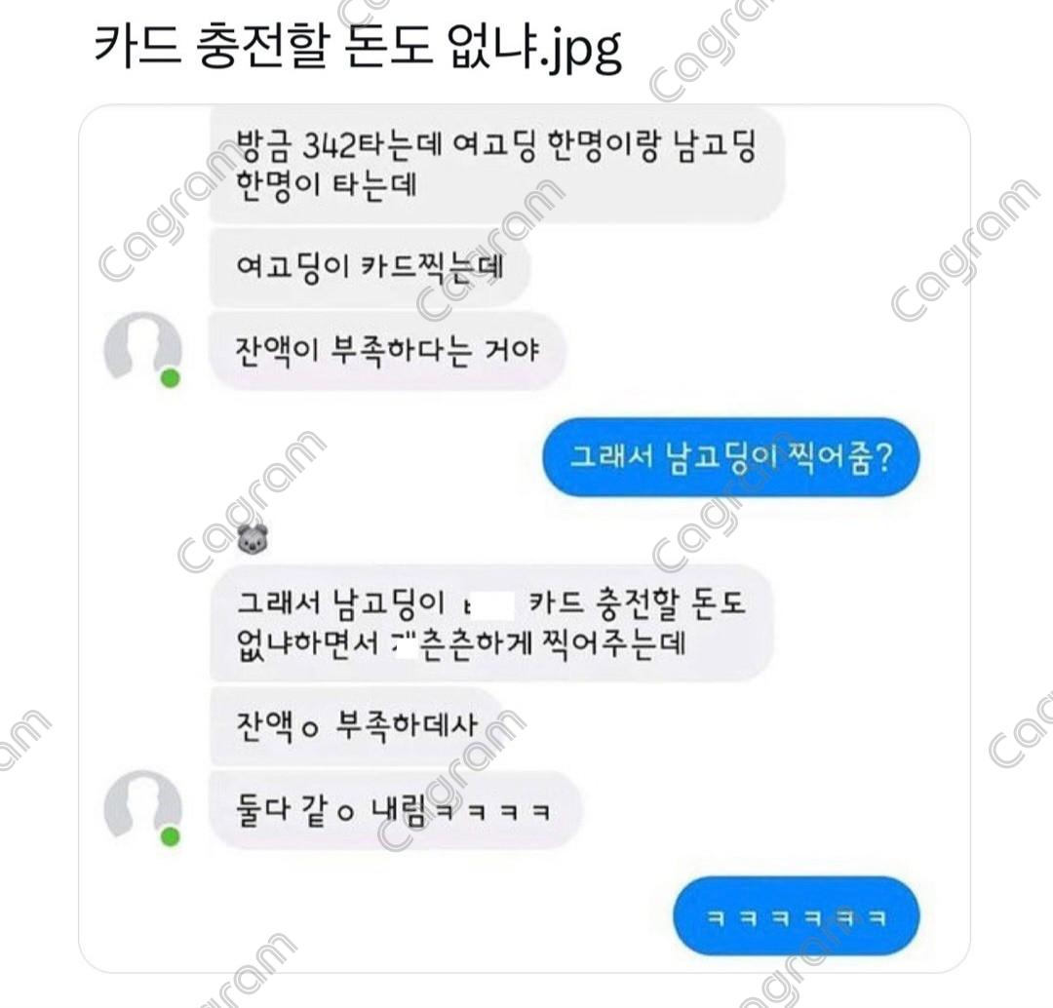Click the upper profile avatar with green dot
The height and width of the screenshot is (1008, 1053).
tap(143, 349)
